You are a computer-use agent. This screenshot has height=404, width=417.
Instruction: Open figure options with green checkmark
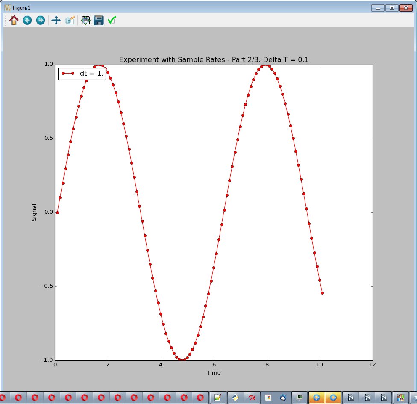click(112, 20)
